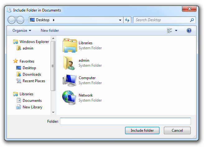Close the Include Folder dialog
204x147 pixels.
[x=189, y=9]
